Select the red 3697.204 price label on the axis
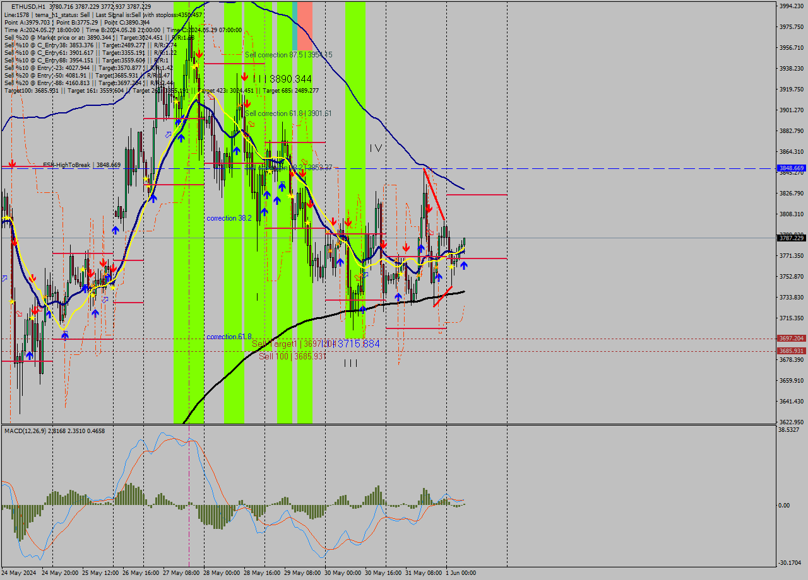 (x=790, y=339)
